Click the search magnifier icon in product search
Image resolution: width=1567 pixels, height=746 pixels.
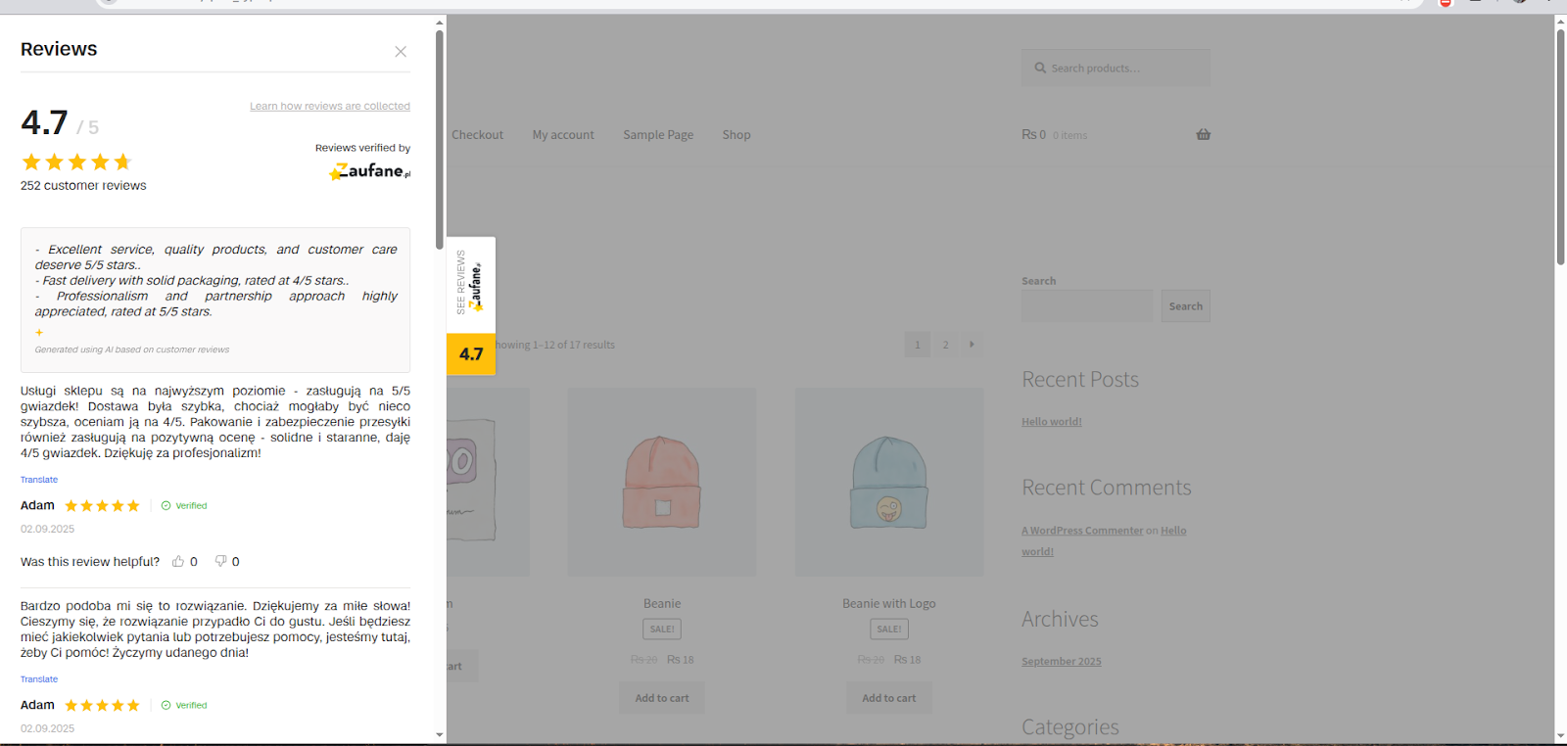pyautogui.click(x=1040, y=69)
